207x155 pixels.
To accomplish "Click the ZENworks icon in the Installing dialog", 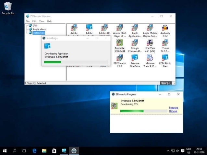I will [x=47, y=46].
